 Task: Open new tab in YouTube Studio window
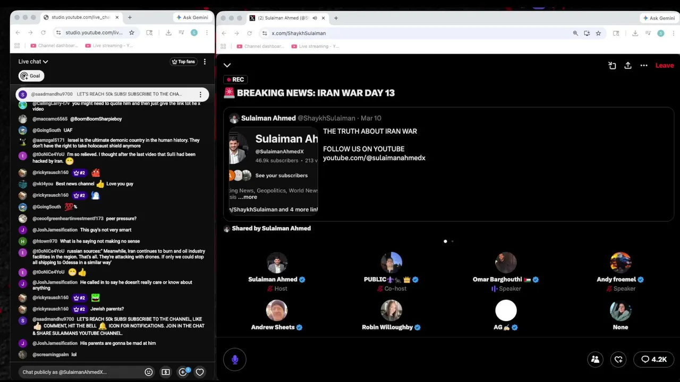tap(130, 18)
